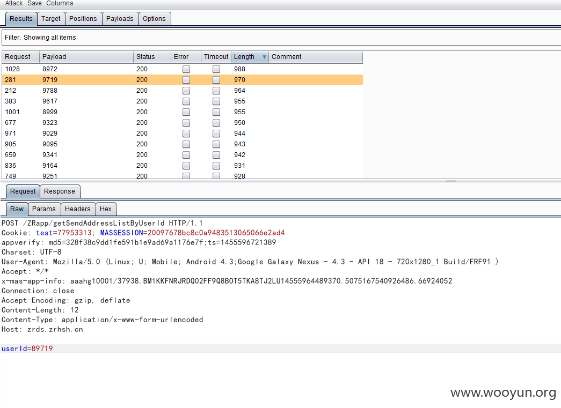Image resolution: width=561 pixels, height=408 pixels.
Task: Select payload 9788 row
Action: pos(183,91)
